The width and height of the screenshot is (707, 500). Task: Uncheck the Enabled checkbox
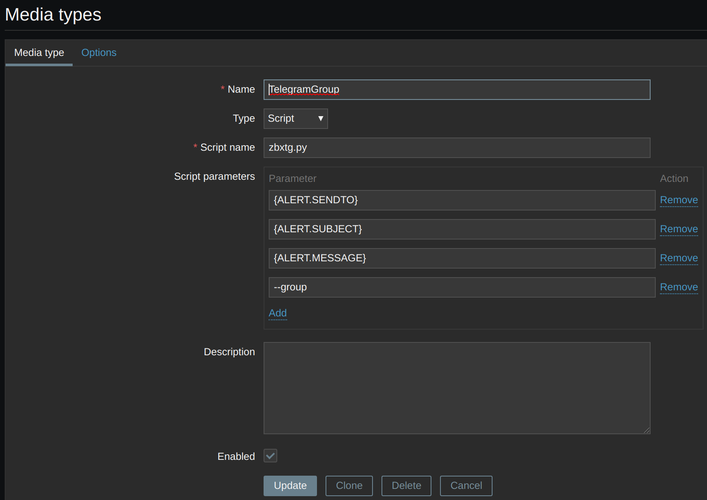(270, 456)
